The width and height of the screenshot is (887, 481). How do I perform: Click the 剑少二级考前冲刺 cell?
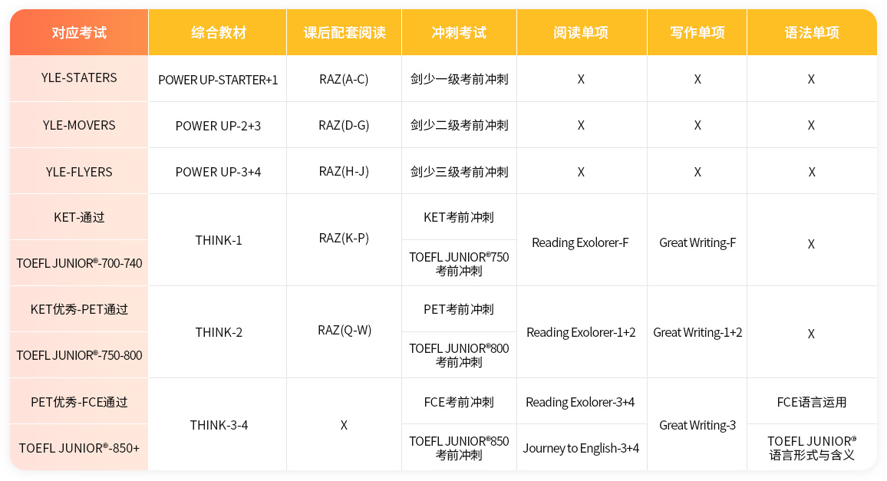(459, 125)
